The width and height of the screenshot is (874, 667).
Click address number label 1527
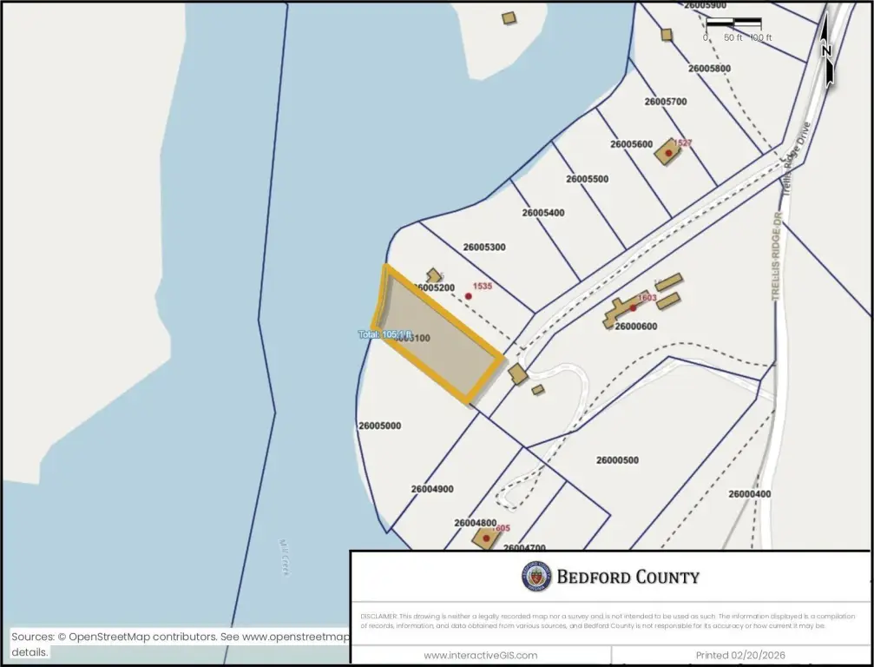click(x=682, y=142)
